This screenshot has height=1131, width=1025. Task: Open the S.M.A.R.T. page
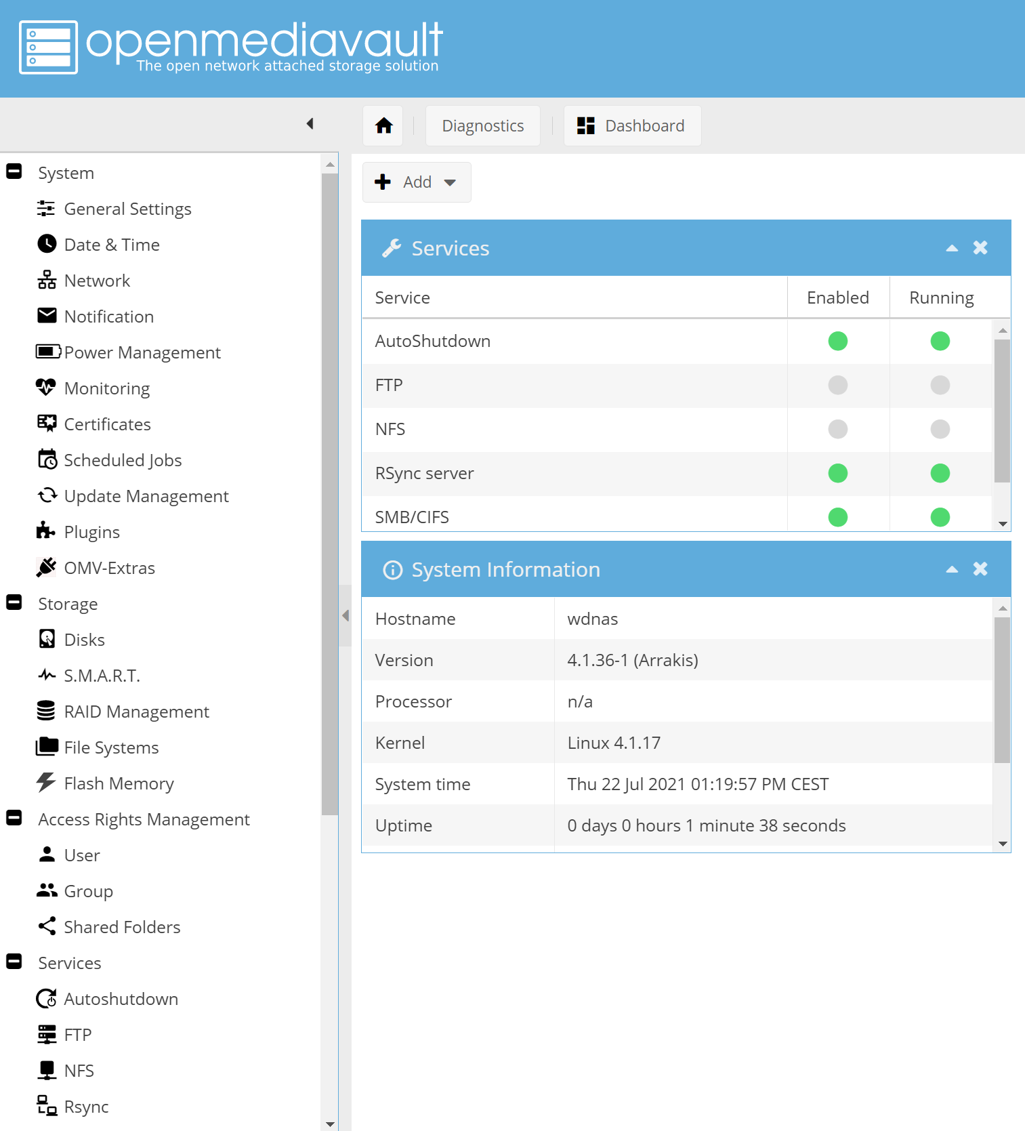point(88,676)
